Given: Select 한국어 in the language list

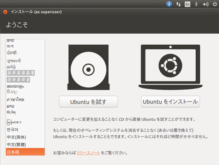Looking at the screenshot, I should tap(25, 130).
